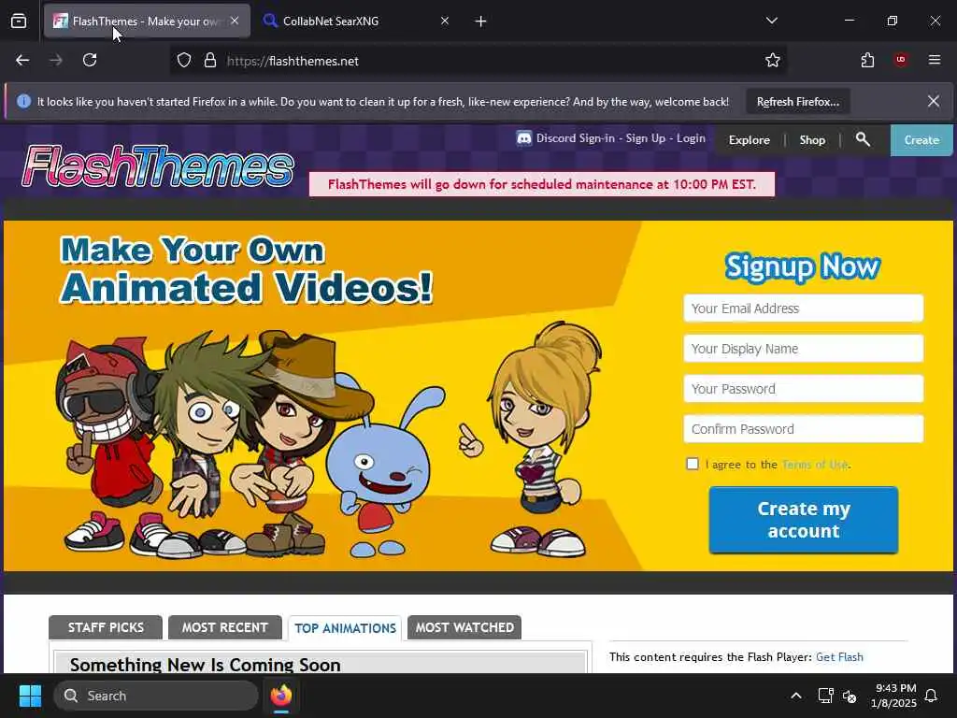Click the Refresh Firefox button
Screen dimensions: 957x718
798,102
